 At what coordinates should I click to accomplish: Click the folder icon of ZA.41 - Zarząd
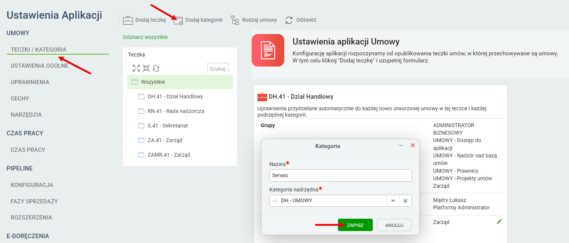coord(141,140)
